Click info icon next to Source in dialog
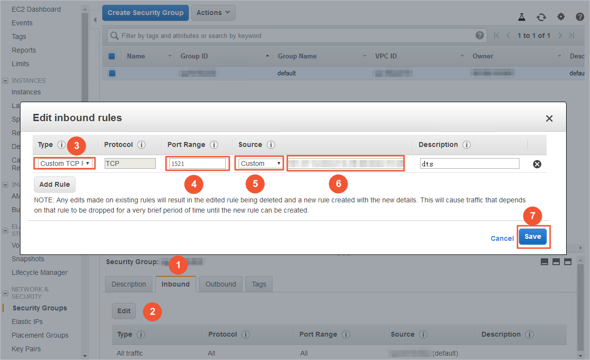Image resolution: width=590 pixels, height=360 pixels. (x=271, y=145)
